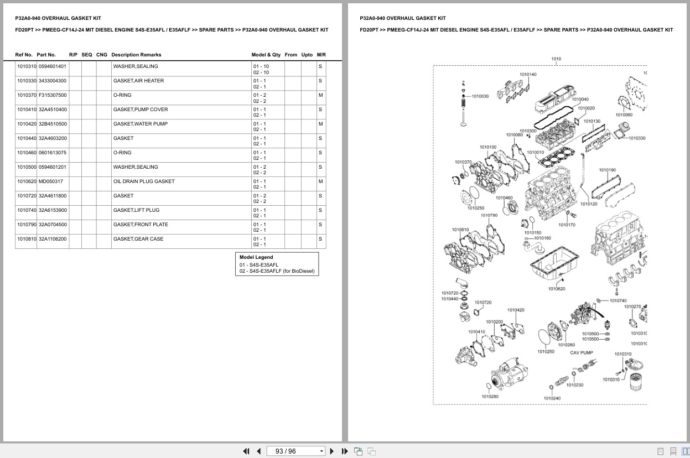Select ref number 1010500 in table
This screenshot has height=458, width=690.
[27, 167]
